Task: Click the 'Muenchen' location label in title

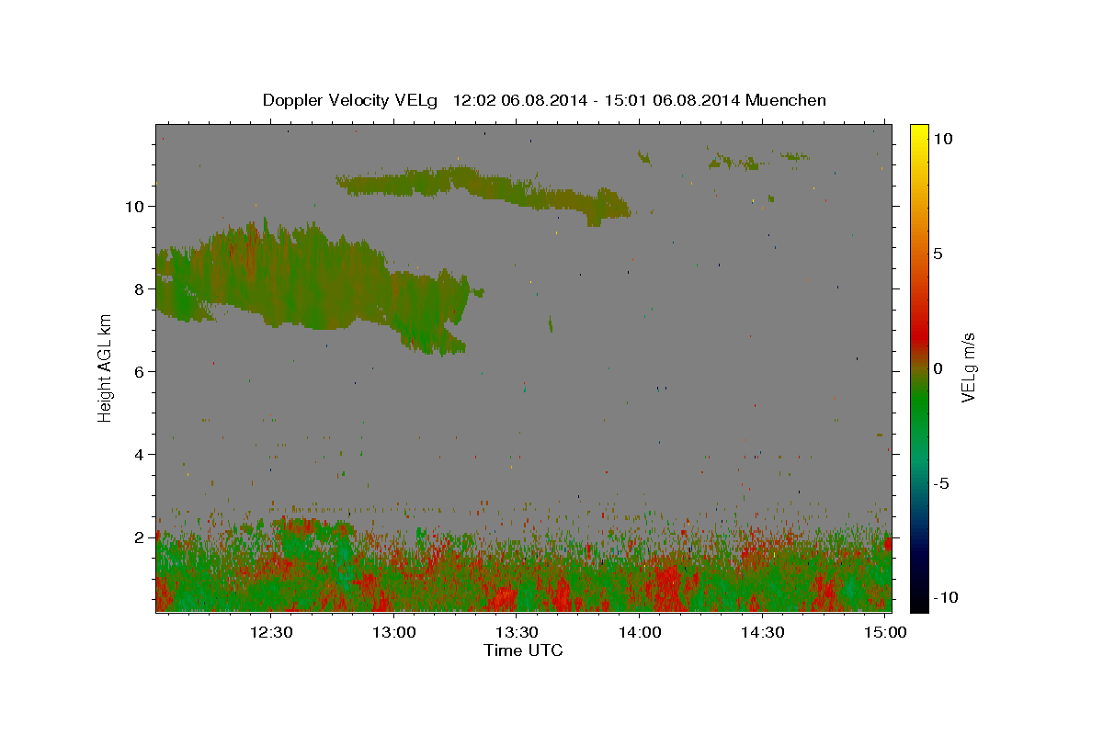Action: coord(786,100)
